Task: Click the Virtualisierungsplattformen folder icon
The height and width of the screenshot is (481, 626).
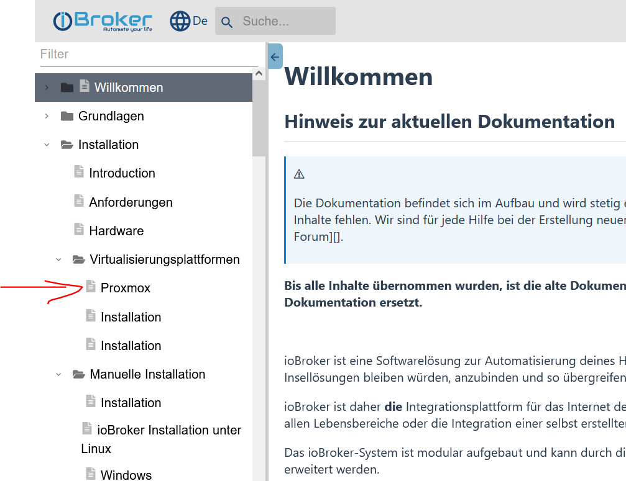Action: (x=79, y=260)
